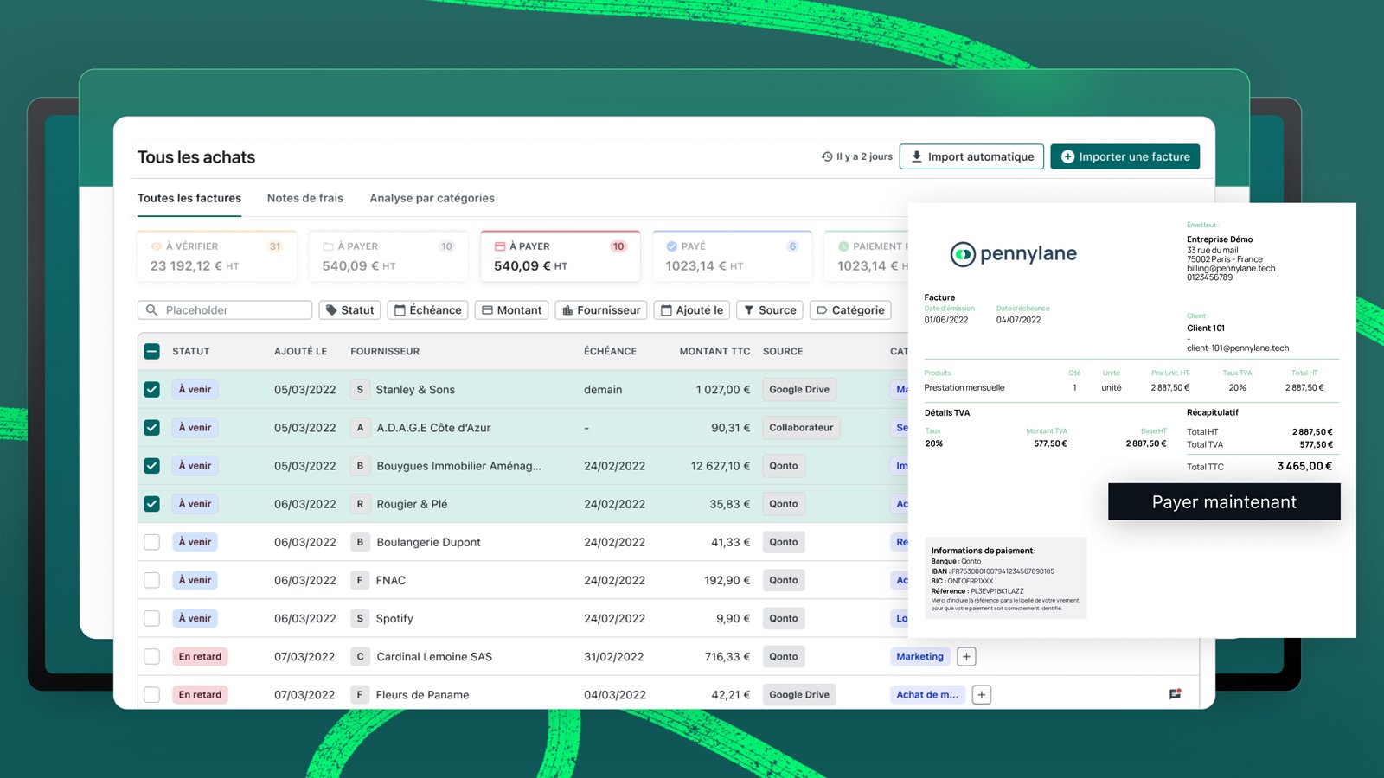The width and height of the screenshot is (1384, 778).
Task: Click the Payer maintenant button
Action: pyautogui.click(x=1223, y=501)
